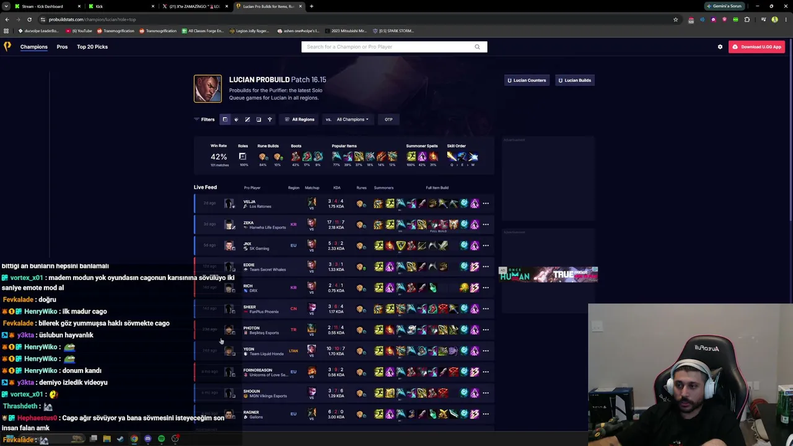Image resolution: width=793 pixels, height=446 pixels.
Task: Click the 100% summoner spell Flash icon
Action: click(x=411, y=156)
